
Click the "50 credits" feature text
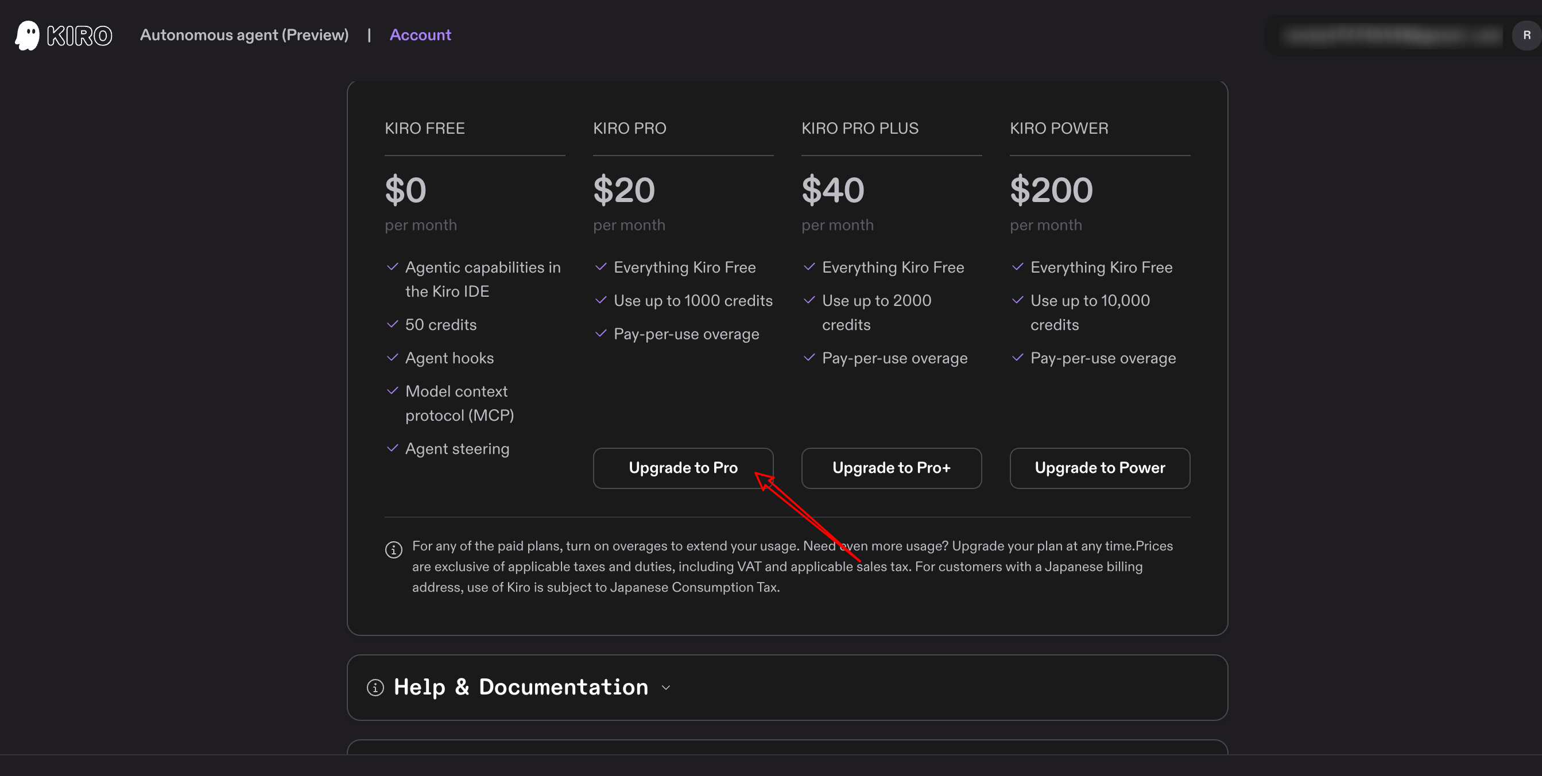(440, 325)
